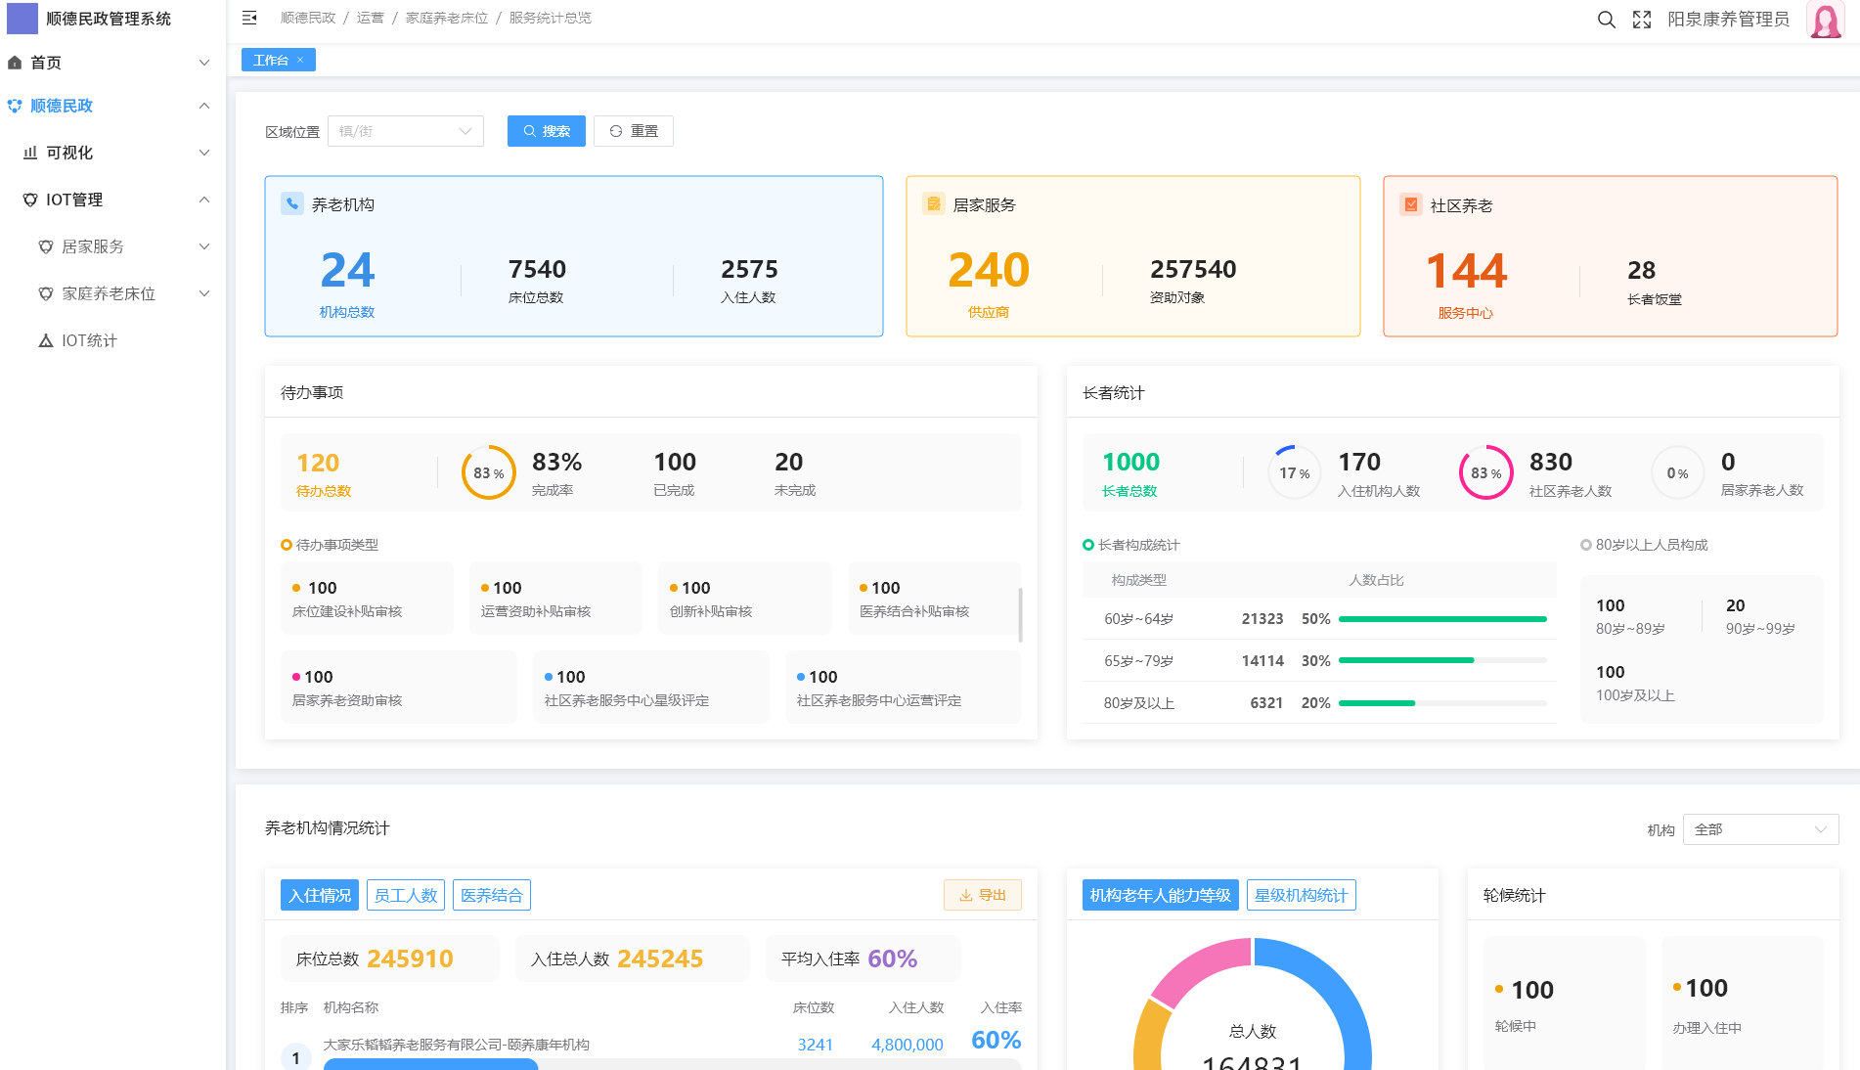Click the 83% completion ring in 待办事项
1860x1070 pixels.
(489, 472)
